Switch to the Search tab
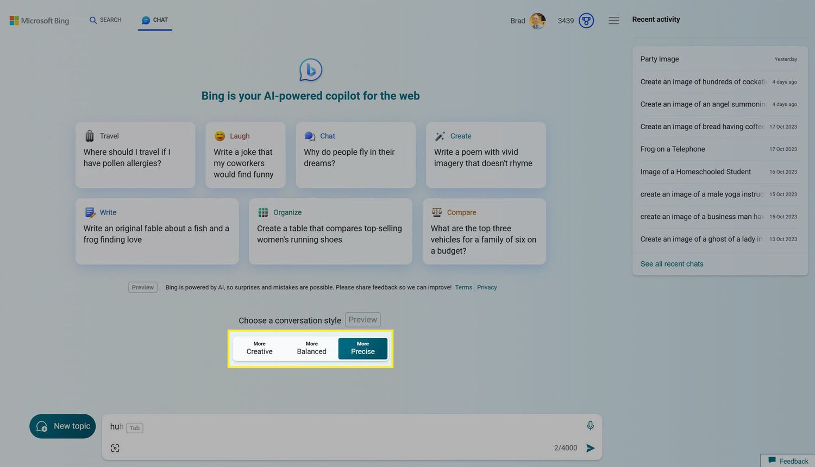Viewport: 815px width, 467px height. [105, 20]
